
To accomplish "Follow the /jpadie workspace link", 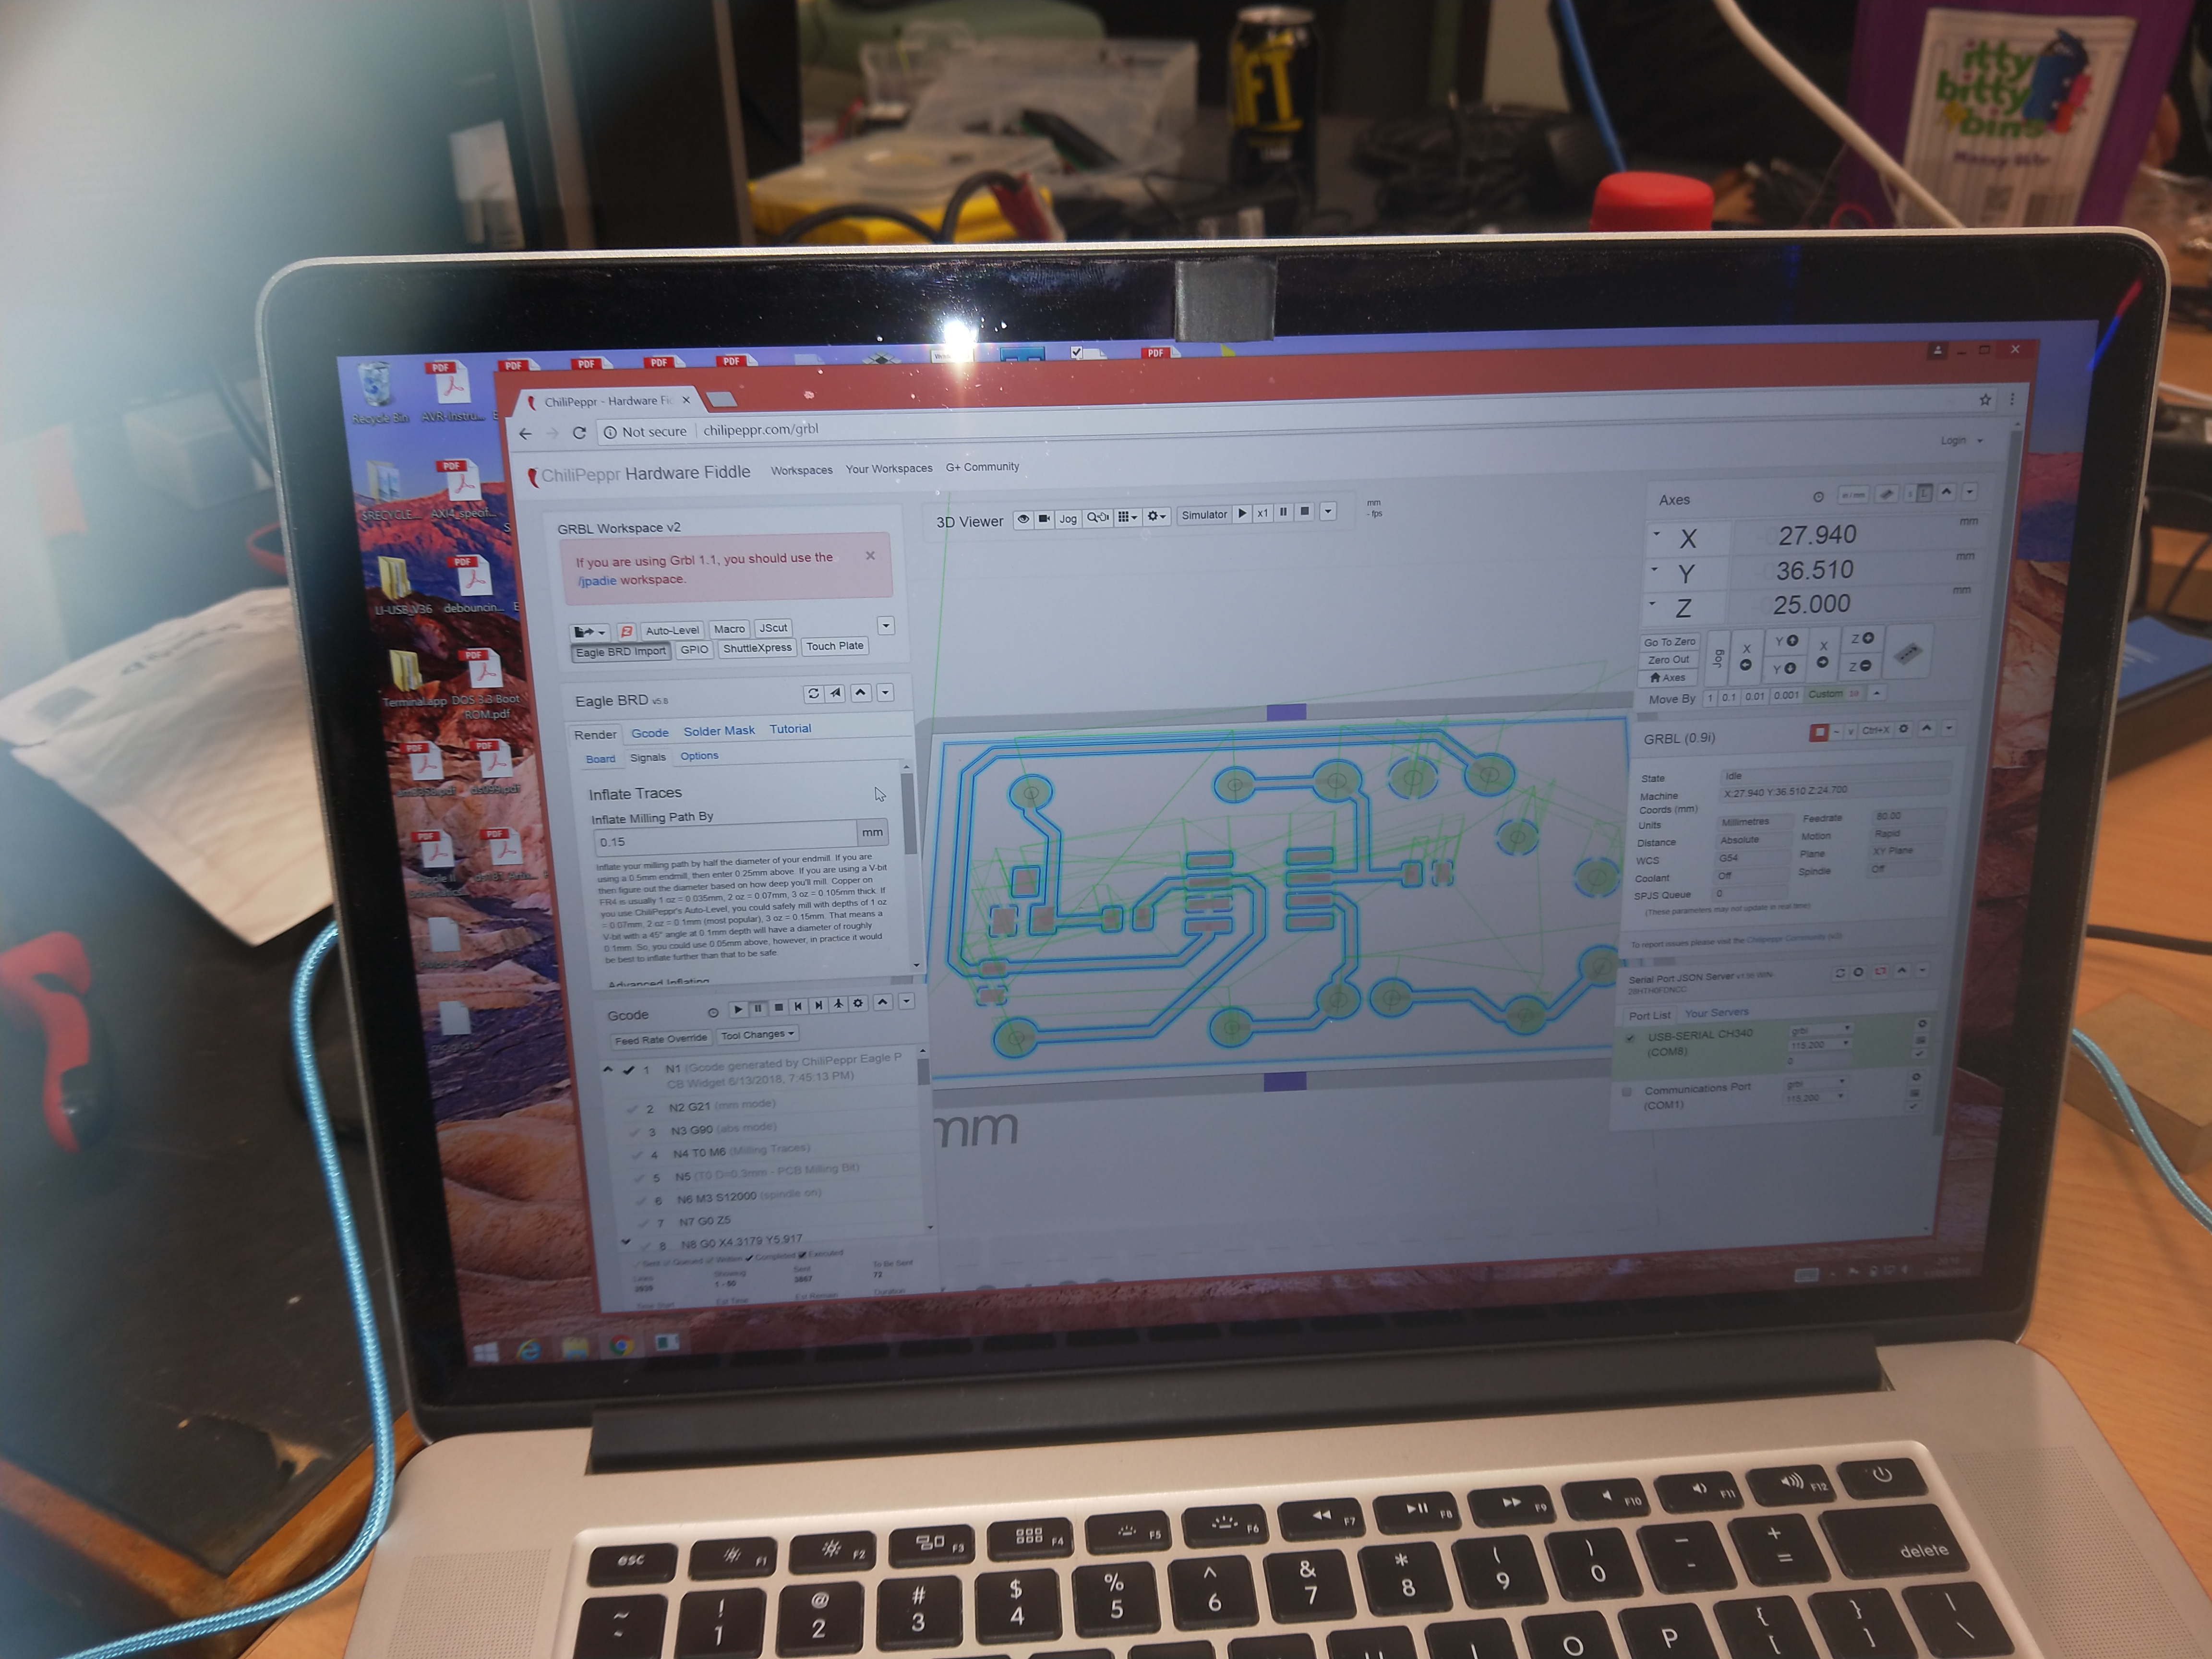I will click(597, 581).
